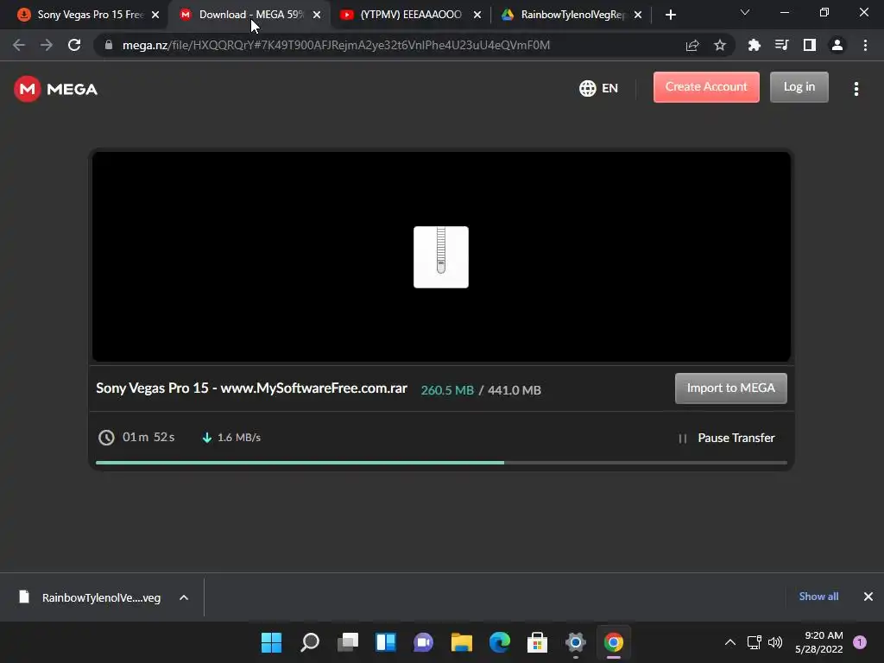Open Microsoft Store from the taskbar
This screenshot has width=884, height=663.
(537, 642)
